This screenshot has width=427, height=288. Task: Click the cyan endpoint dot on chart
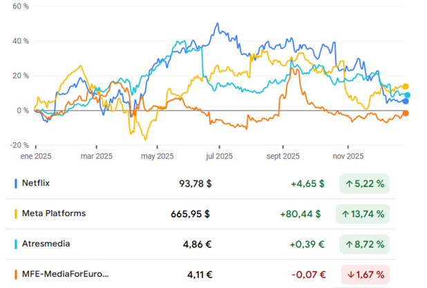pyautogui.click(x=408, y=95)
